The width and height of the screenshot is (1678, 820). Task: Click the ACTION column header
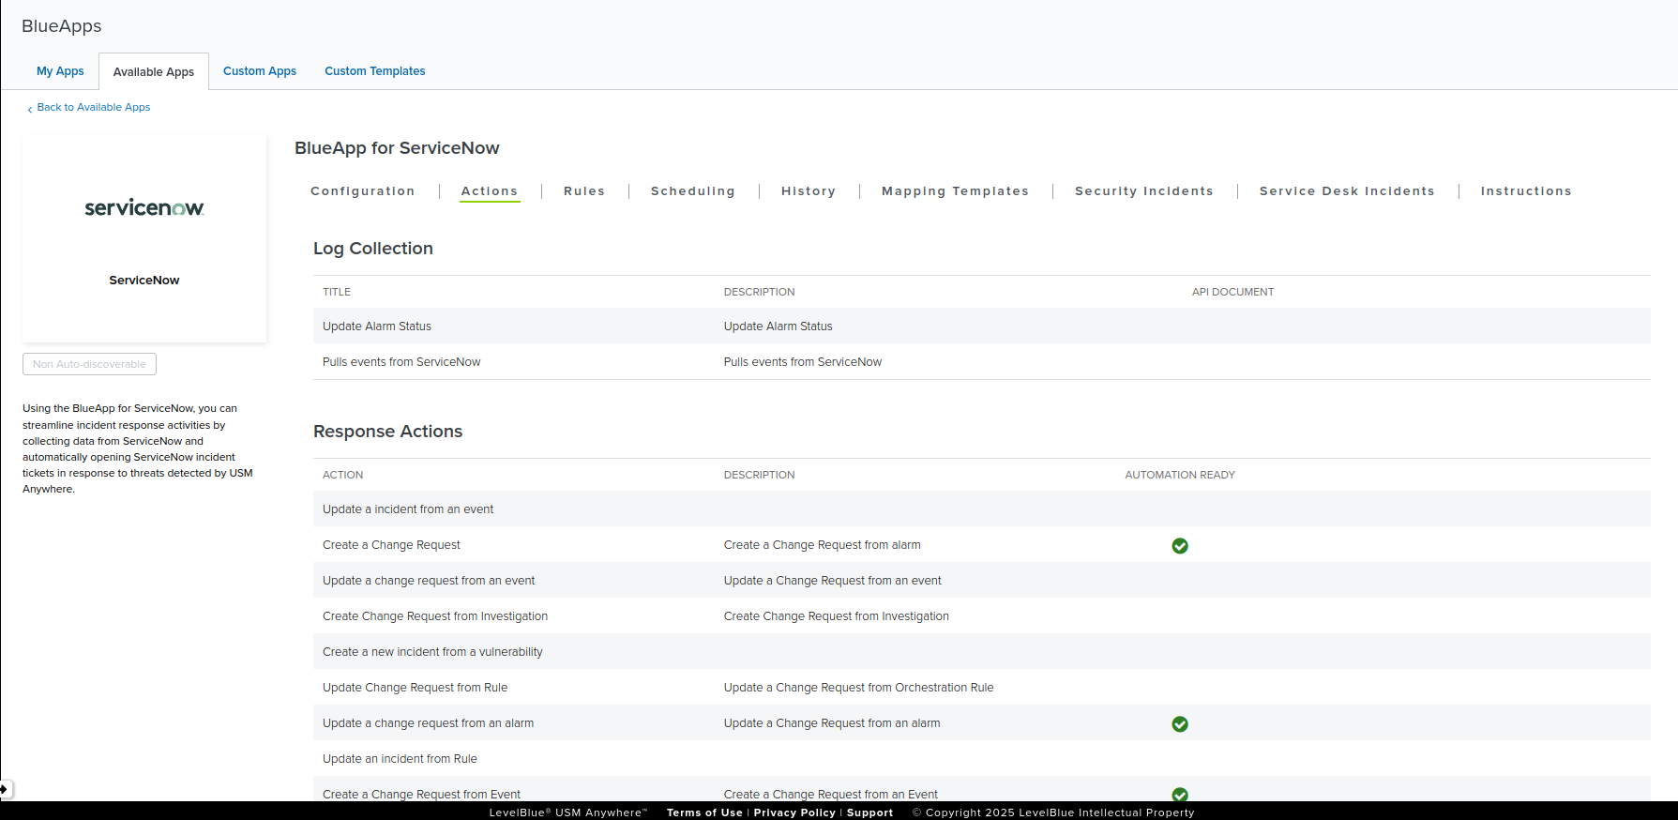coord(342,475)
